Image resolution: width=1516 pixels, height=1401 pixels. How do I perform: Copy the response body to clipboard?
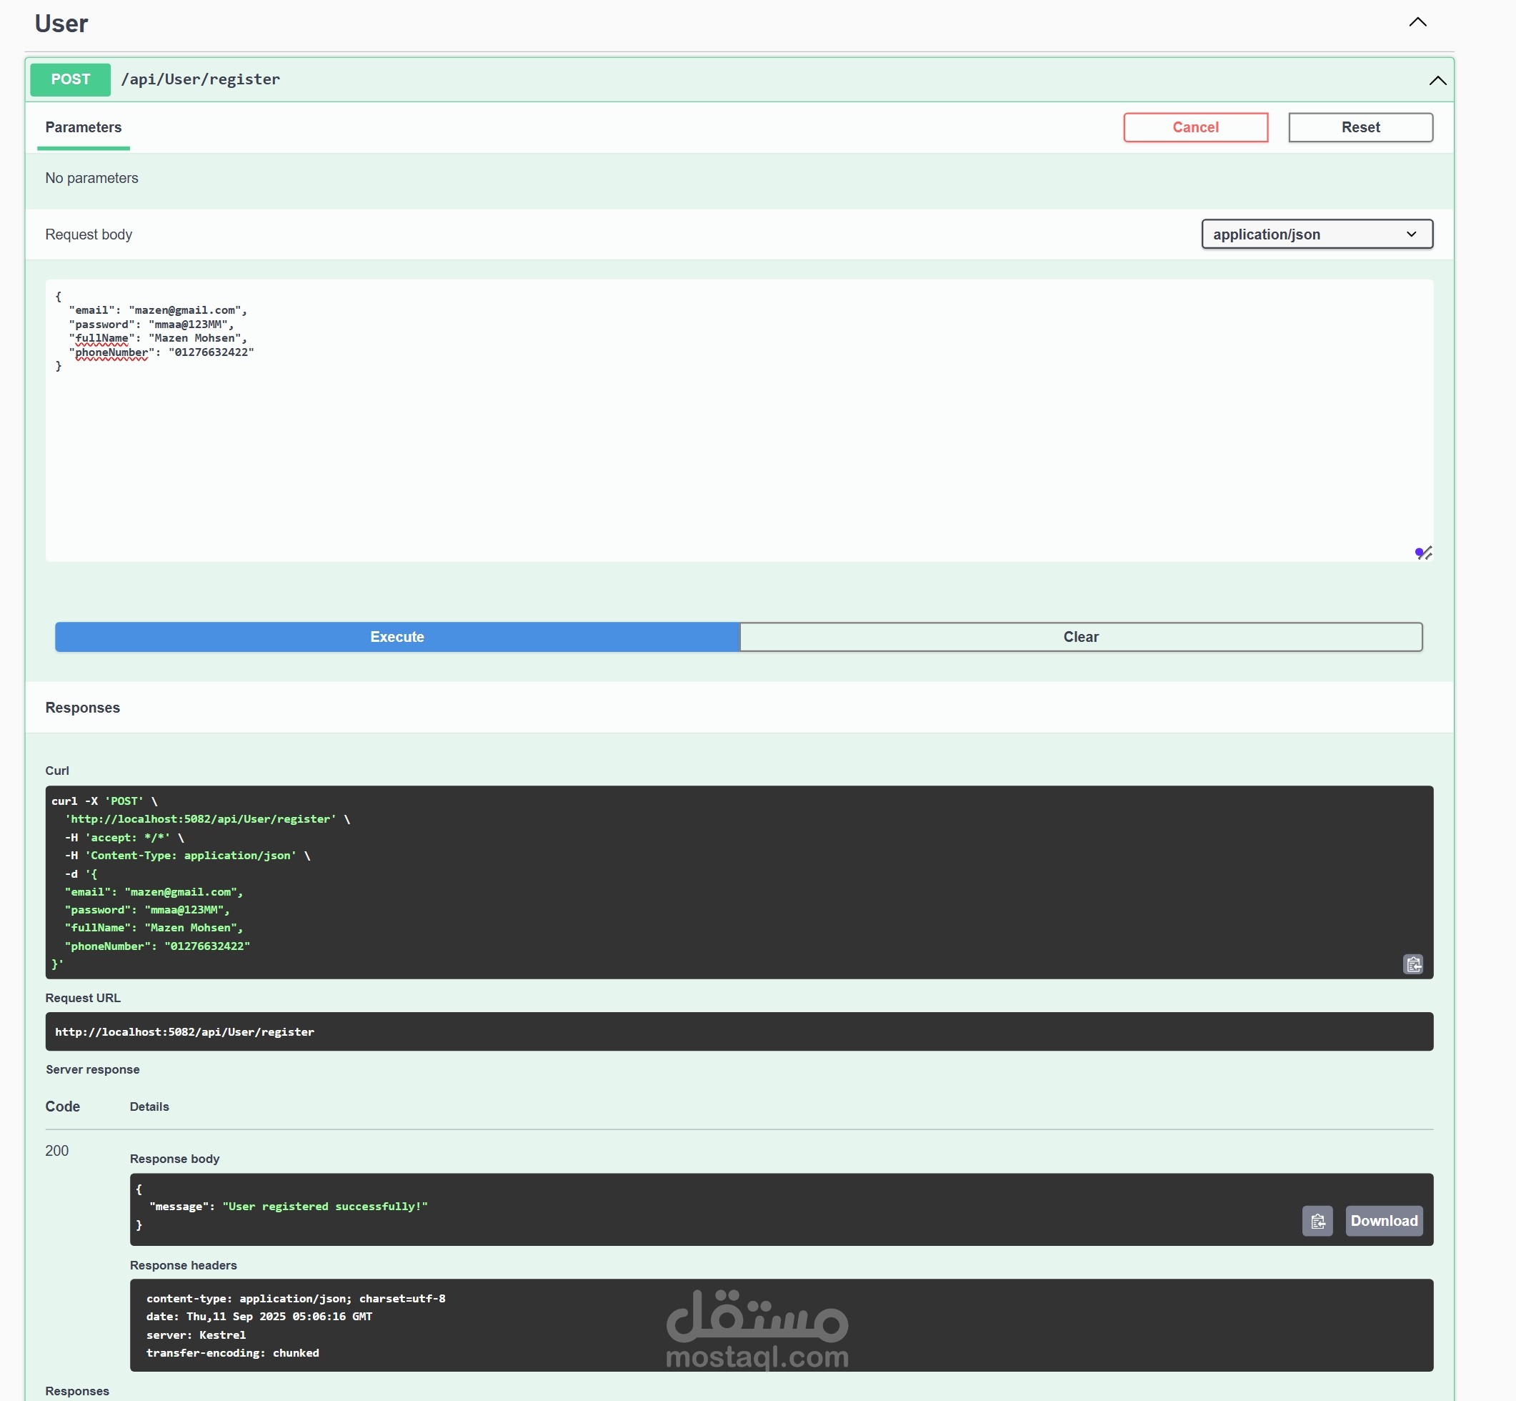pyautogui.click(x=1317, y=1221)
